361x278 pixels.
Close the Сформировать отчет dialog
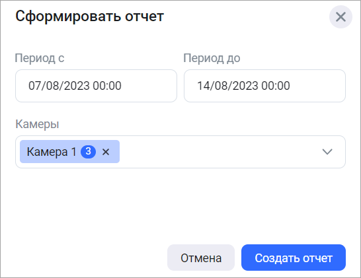click(x=341, y=17)
